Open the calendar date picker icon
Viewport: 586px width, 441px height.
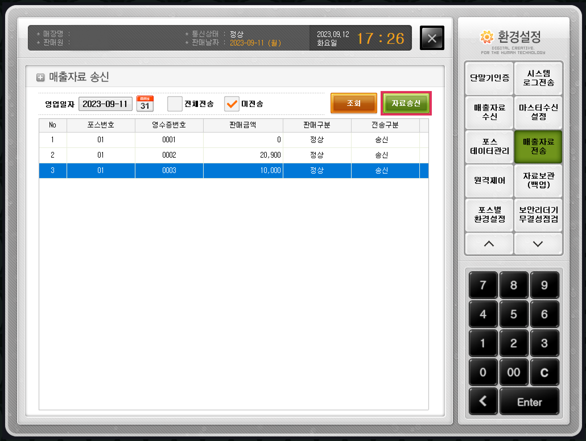point(145,104)
